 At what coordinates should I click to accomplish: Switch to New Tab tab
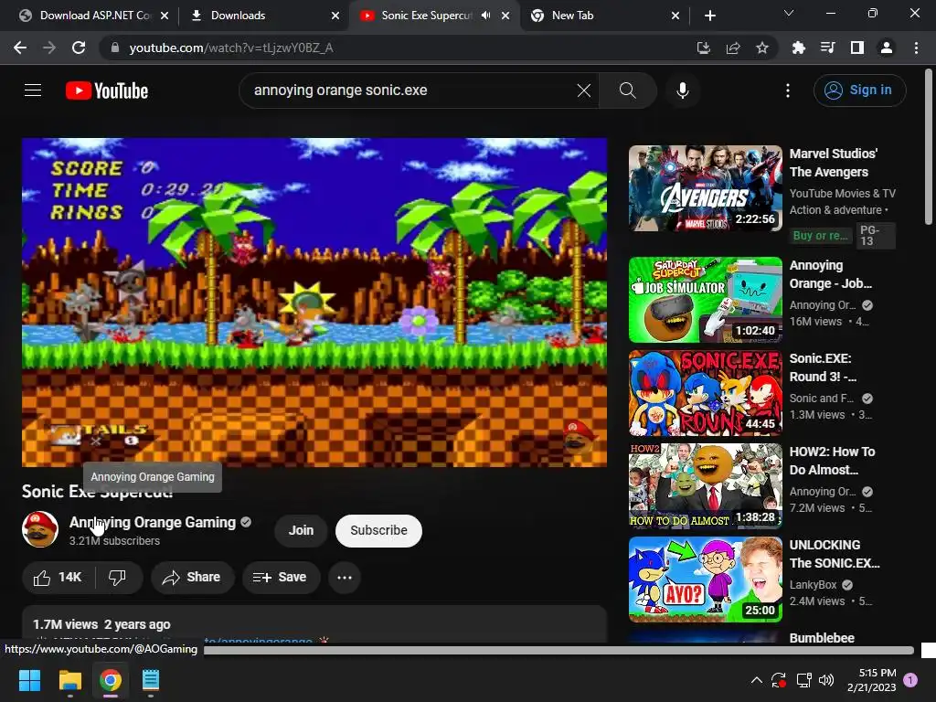click(604, 16)
